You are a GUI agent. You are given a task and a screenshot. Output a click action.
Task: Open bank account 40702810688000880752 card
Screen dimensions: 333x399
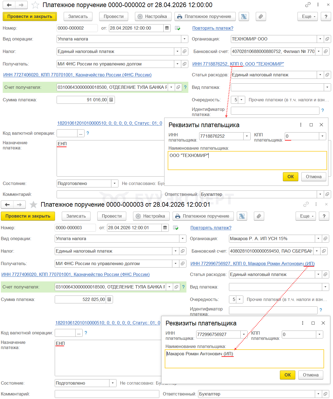(326, 51)
